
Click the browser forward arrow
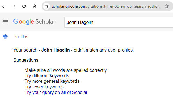point(14,6)
